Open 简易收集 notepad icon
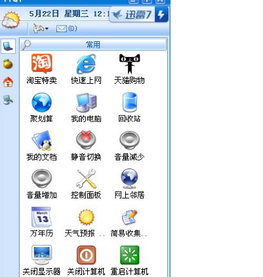263x277 pixels. (x=129, y=217)
